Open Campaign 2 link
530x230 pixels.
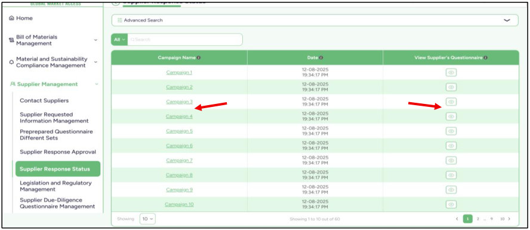click(179, 87)
